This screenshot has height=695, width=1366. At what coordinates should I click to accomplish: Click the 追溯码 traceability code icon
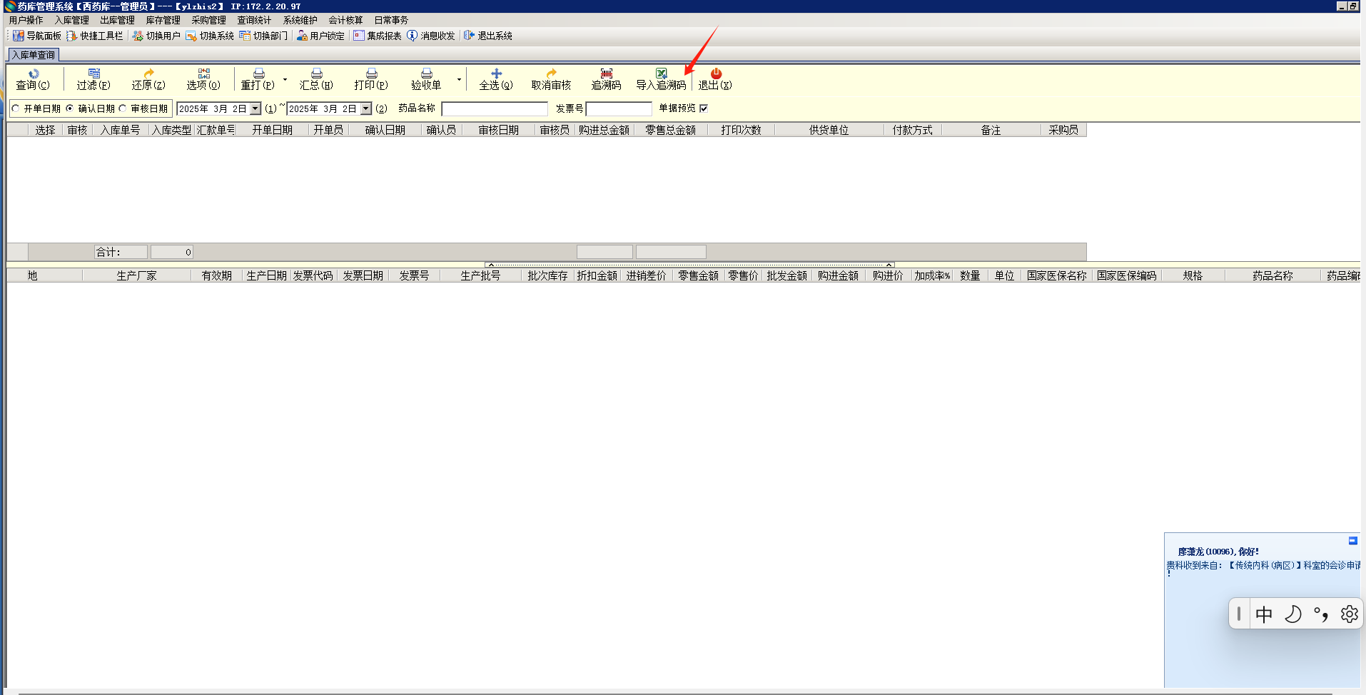coord(606,73)
